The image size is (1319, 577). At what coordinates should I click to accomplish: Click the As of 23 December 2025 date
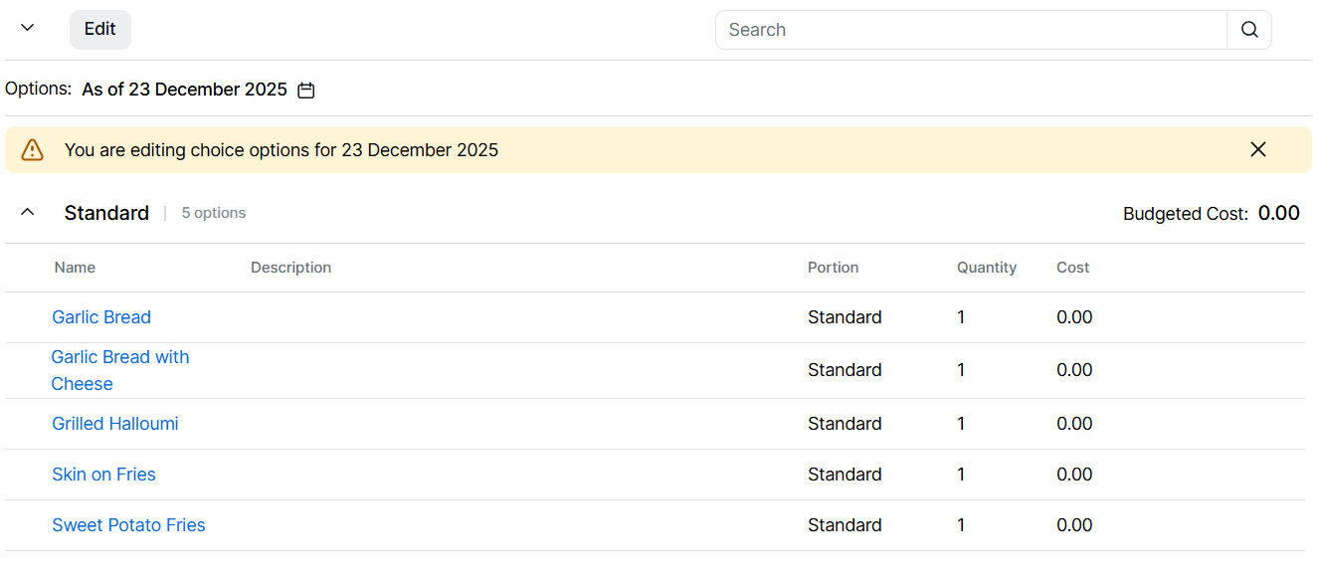tap(184, 90)
